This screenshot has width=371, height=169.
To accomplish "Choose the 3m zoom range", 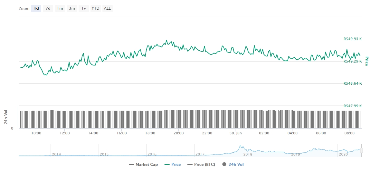I will [x=72, y=8].
